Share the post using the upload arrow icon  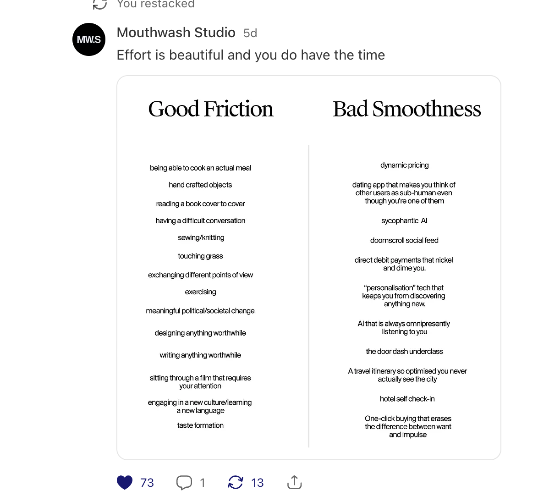pyautogui.click(x=294, y=482)
